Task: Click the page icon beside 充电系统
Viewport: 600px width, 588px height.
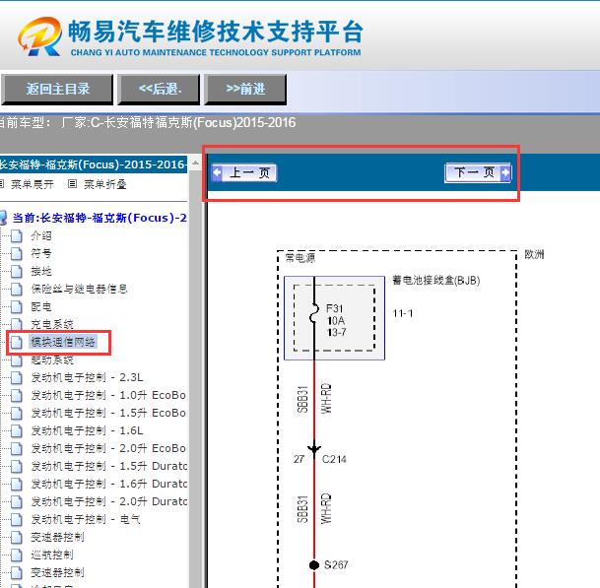Action: click(x=17, y=324)
